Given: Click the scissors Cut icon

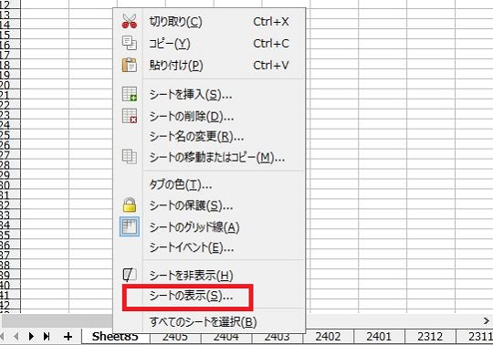Looking at the screenshot, I should click(x=130, y=21).
